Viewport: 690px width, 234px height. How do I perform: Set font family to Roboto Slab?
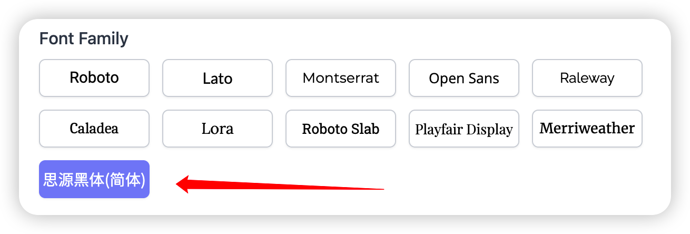[341, 129]
